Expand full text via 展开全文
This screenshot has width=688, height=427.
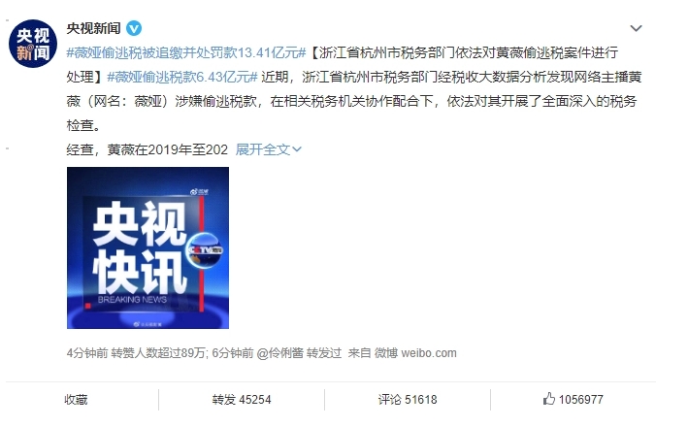268,149
